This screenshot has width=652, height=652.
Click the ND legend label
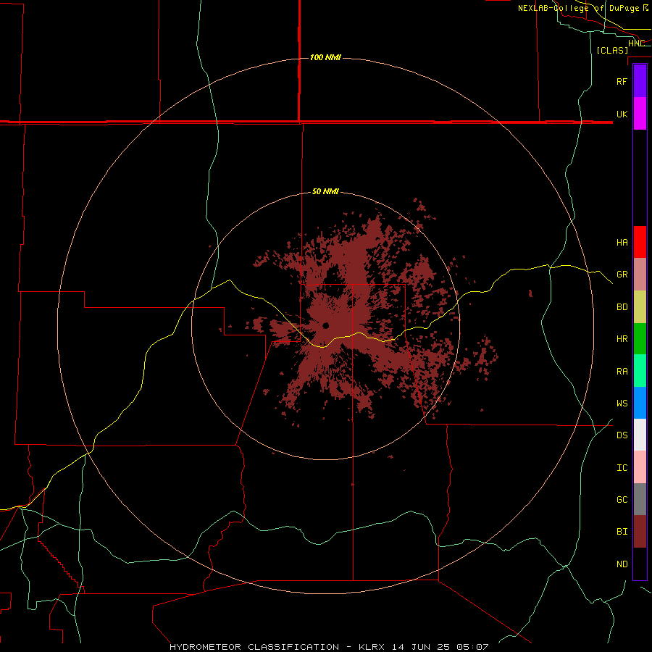coord(622,564)
